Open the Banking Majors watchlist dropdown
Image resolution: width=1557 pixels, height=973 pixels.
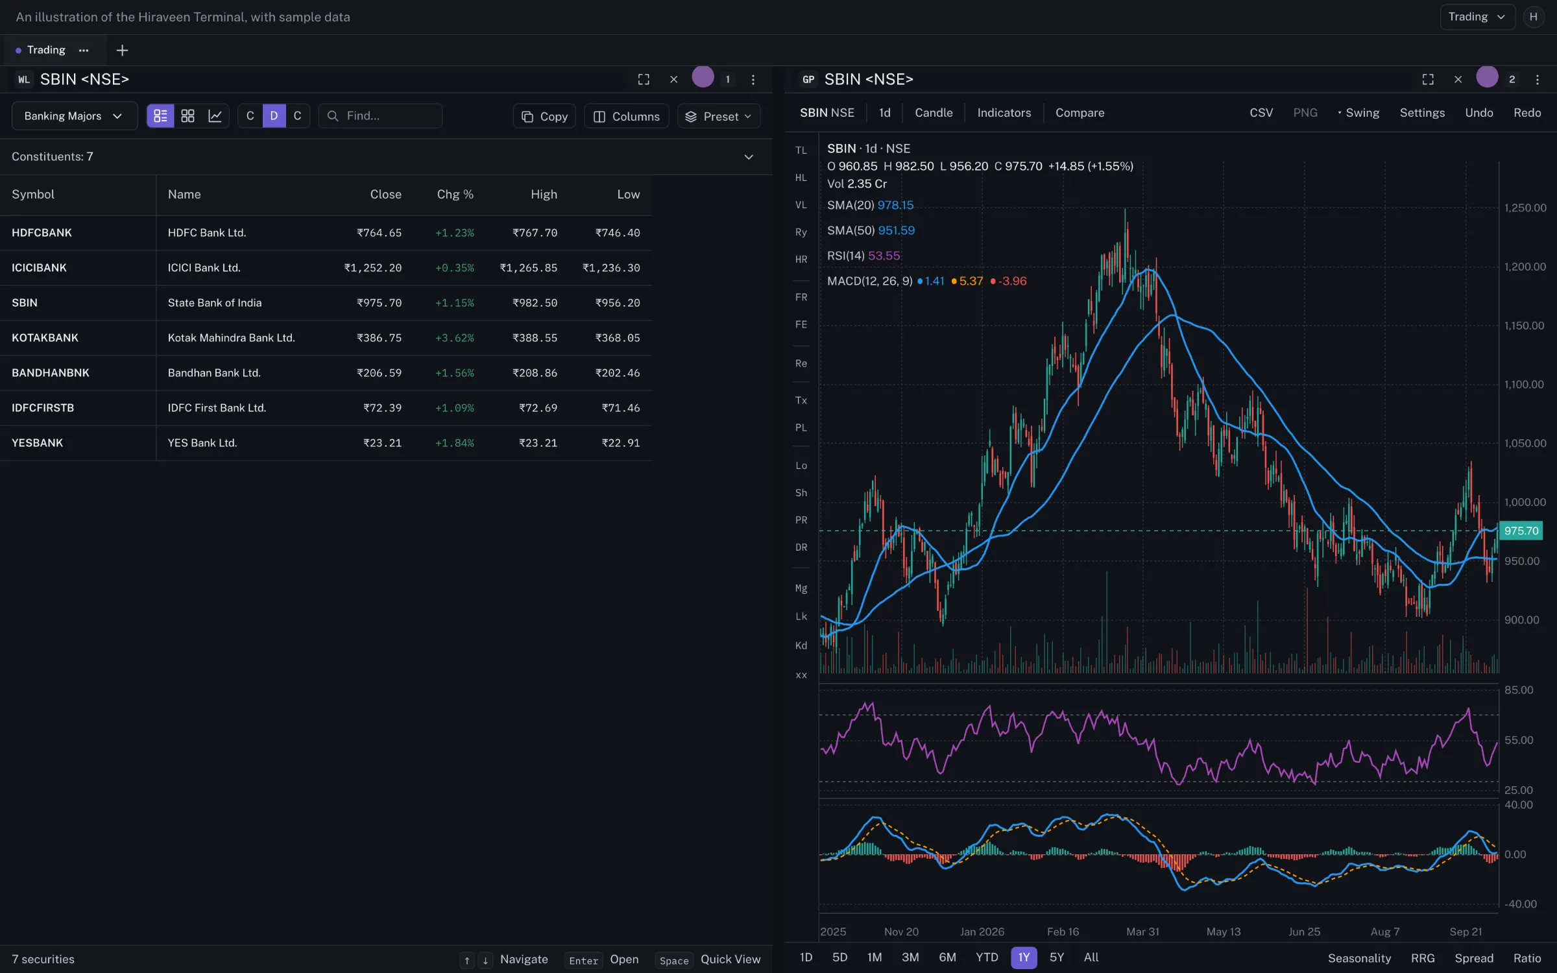(74, 116)
